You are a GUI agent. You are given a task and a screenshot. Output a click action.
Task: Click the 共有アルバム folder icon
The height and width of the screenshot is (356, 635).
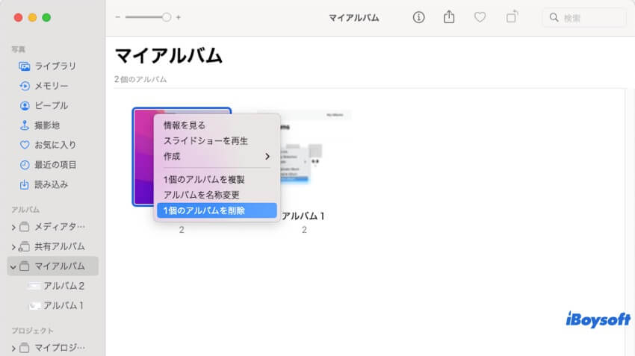tap(25, 246)
